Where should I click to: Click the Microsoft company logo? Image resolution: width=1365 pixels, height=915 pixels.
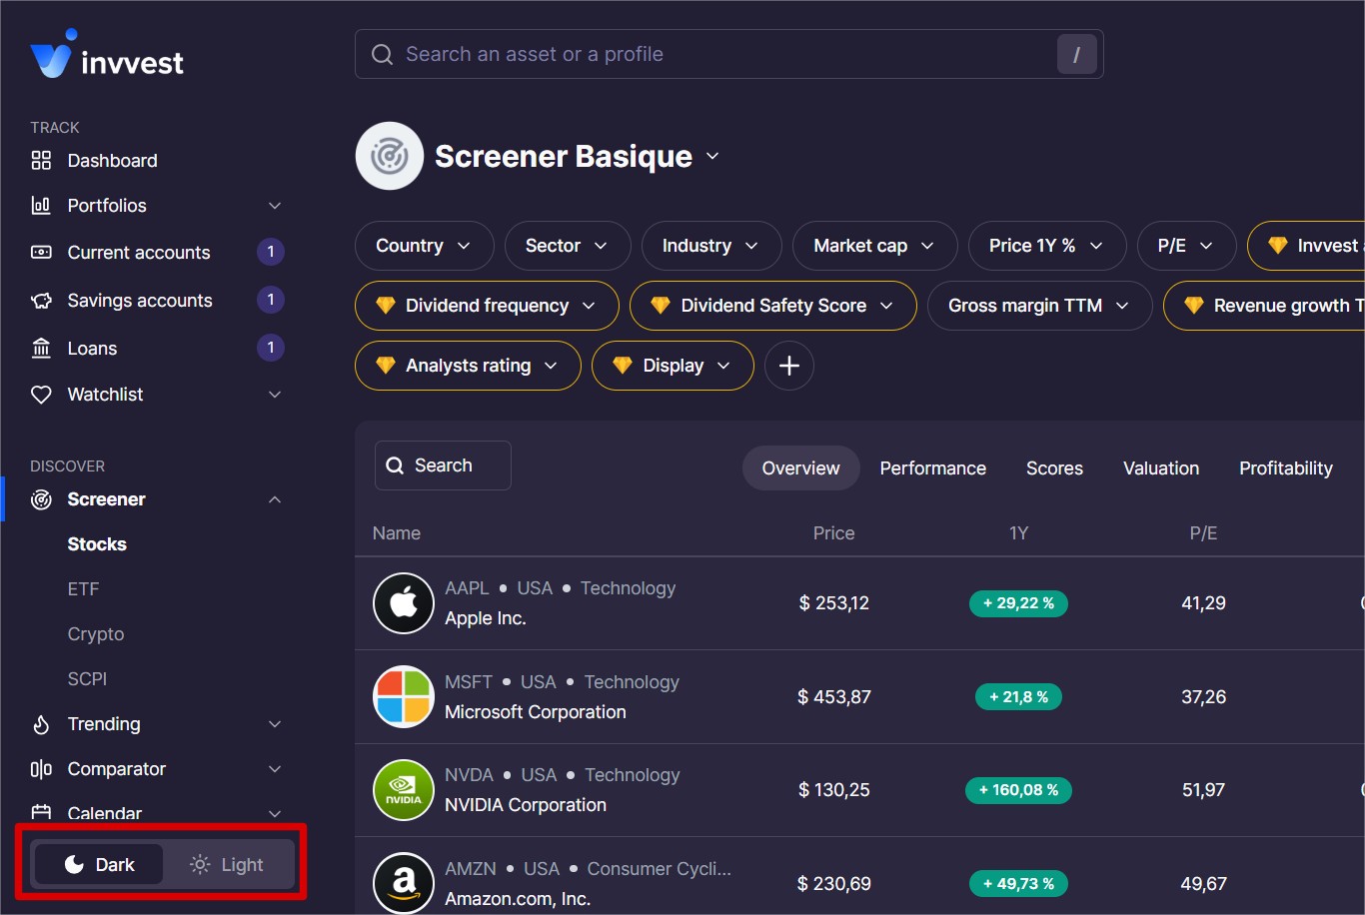point(404,697)
